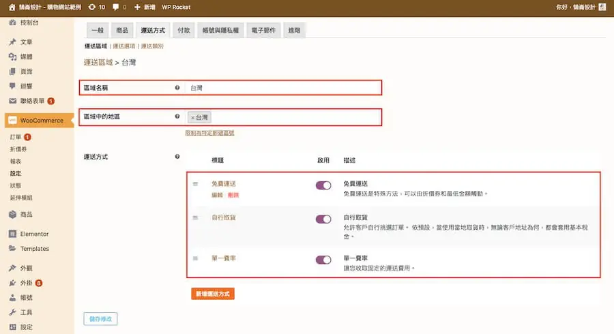Click the 運送類別 sub-link

(x=152, y=46)
